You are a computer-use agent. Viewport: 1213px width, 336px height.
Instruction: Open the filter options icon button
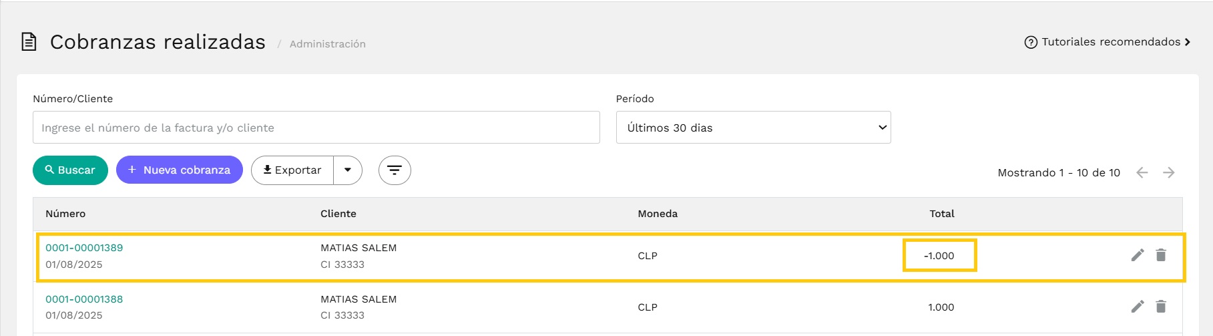point(395,170)
